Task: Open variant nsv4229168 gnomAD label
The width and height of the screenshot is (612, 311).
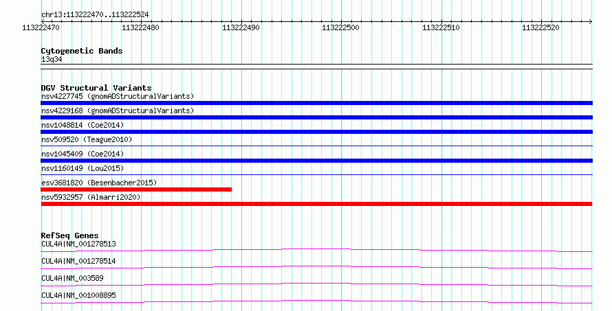Action: (118, 111)
